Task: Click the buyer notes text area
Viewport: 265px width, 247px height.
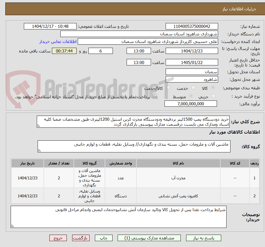Action: point(118,217)
